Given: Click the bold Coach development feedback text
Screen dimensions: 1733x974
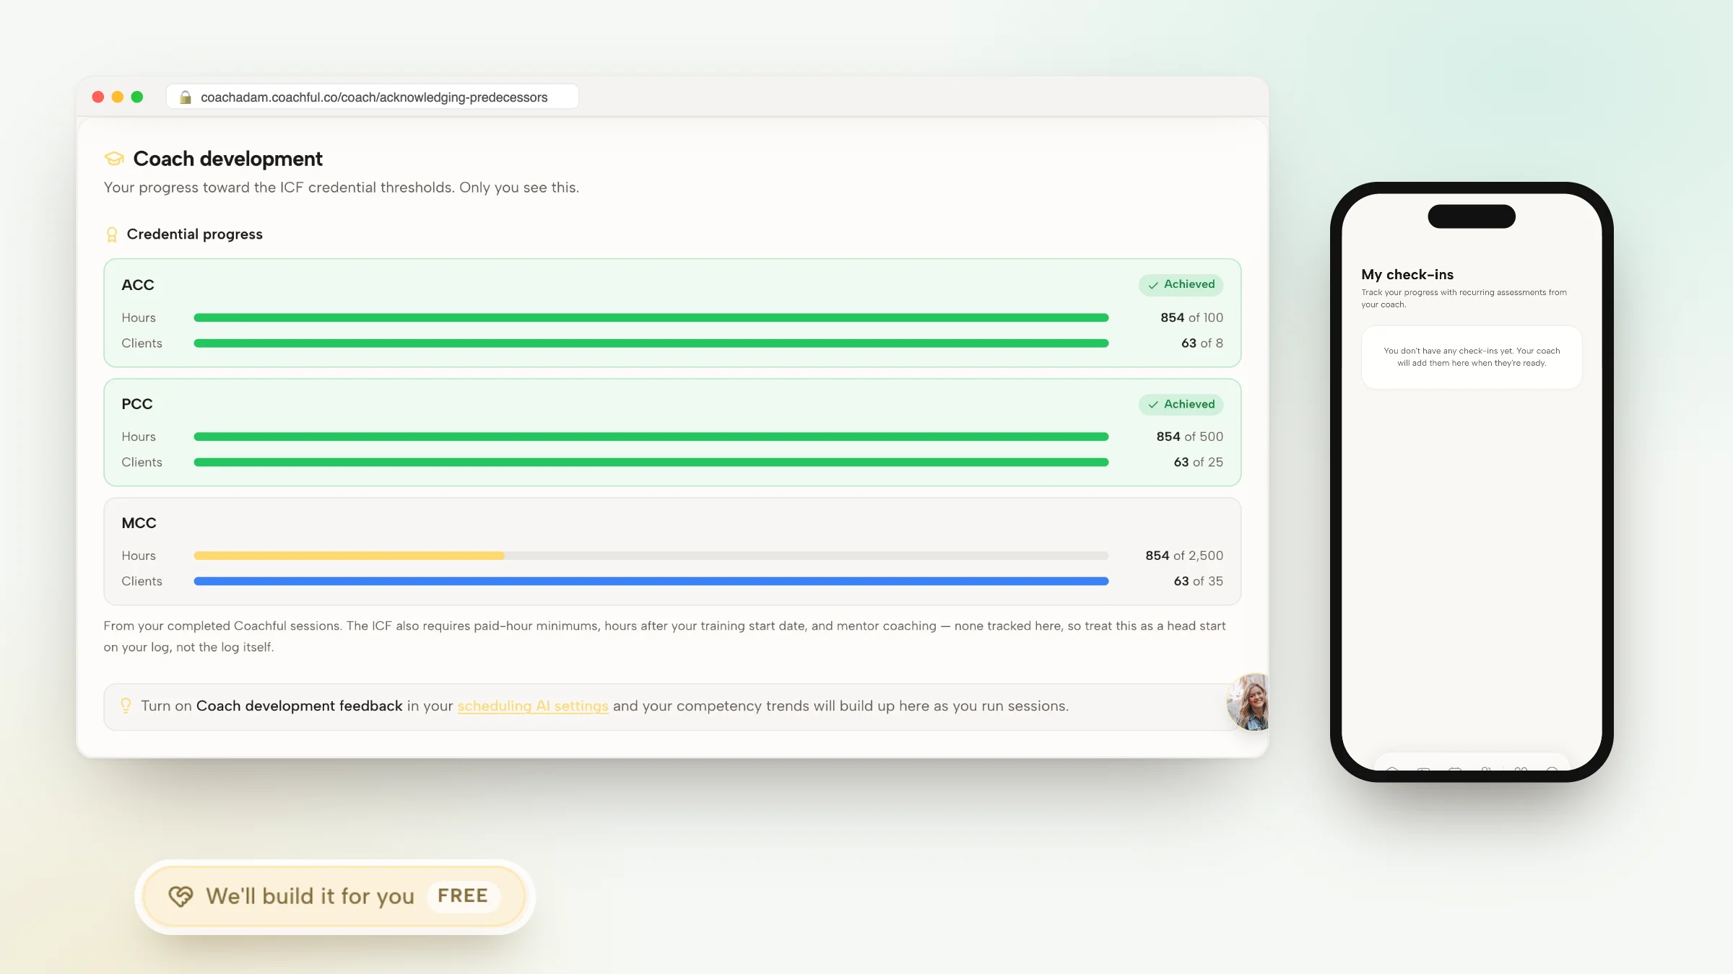Looking at the screenshot, I should pos(299,706).
